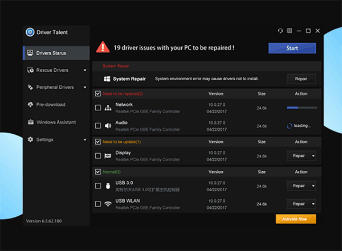The image size is (342, 251).
Task: Maximize the Driver Talent window
Action: tap(308, 31)
